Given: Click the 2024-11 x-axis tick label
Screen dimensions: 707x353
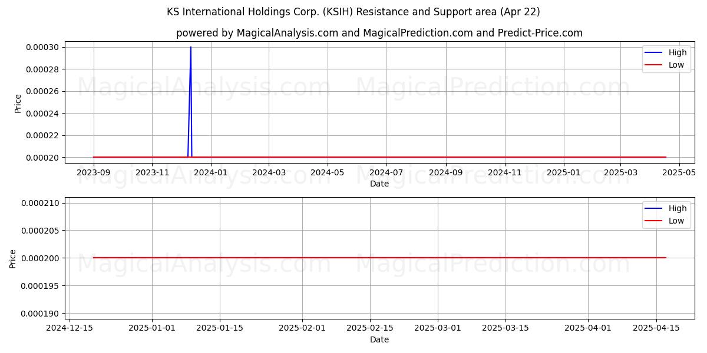Looking at the screenshot, I should coord(505,172).
